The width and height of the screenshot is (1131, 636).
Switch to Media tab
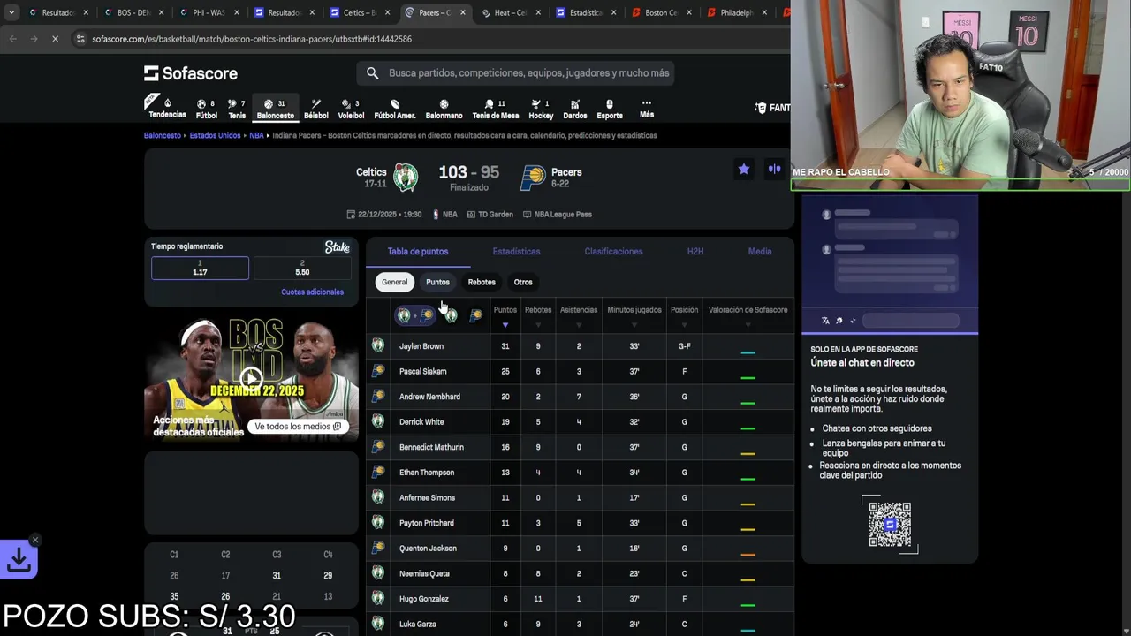tap(760, 252)
